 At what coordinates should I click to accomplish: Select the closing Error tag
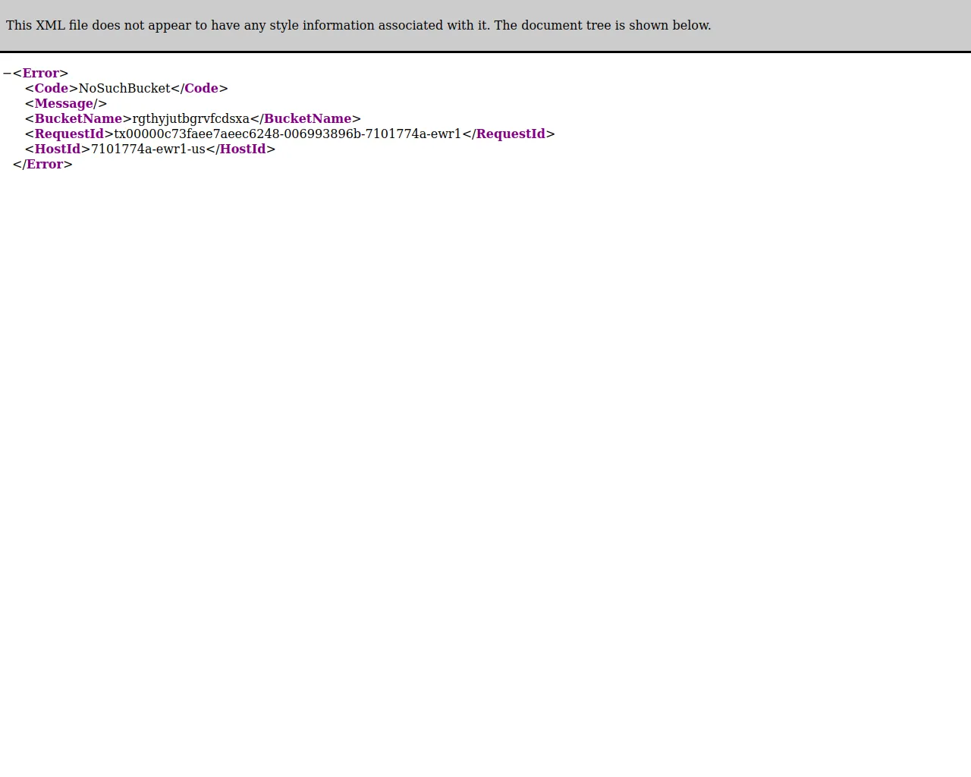[43, 164]
